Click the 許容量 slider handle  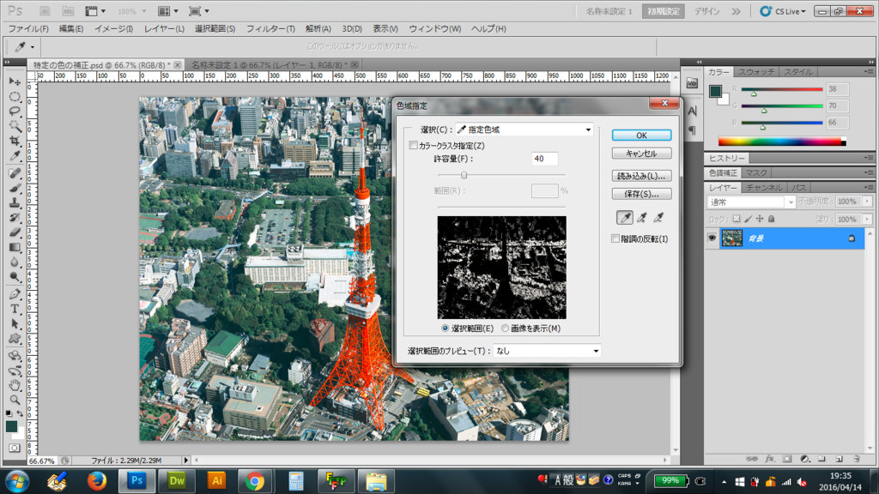pyautogui.click(x=464, y=175)
